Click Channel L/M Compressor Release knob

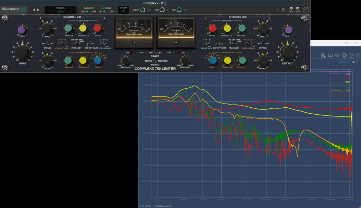click(x=68, y=61)
